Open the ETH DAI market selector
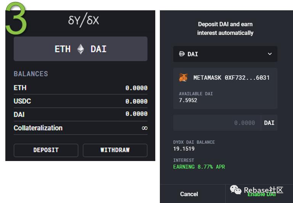 [x=80, y=49]
